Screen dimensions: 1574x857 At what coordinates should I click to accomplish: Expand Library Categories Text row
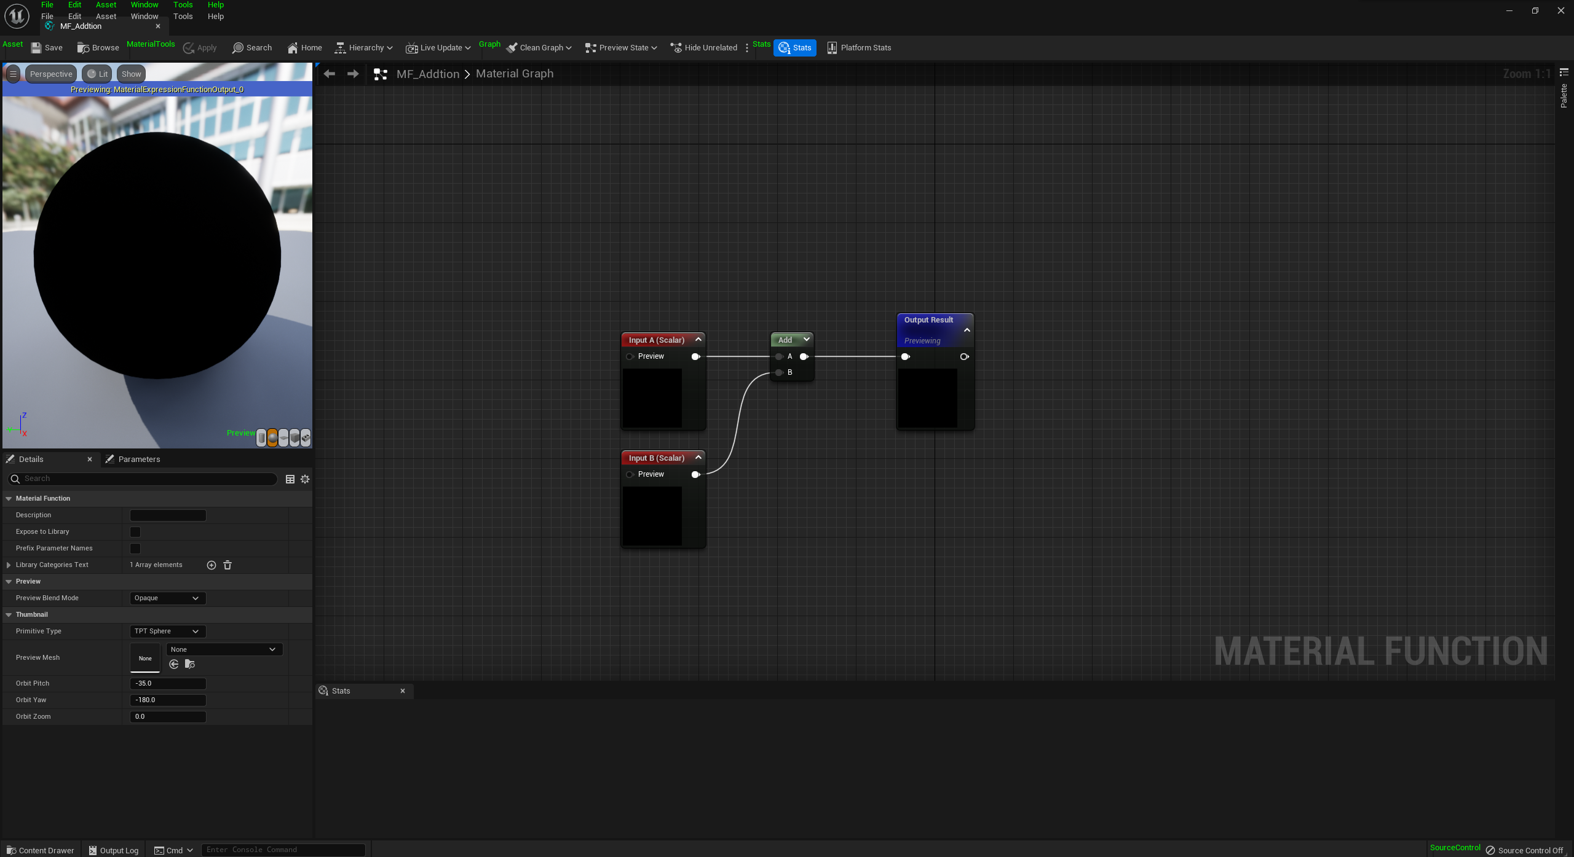[9, 565]
